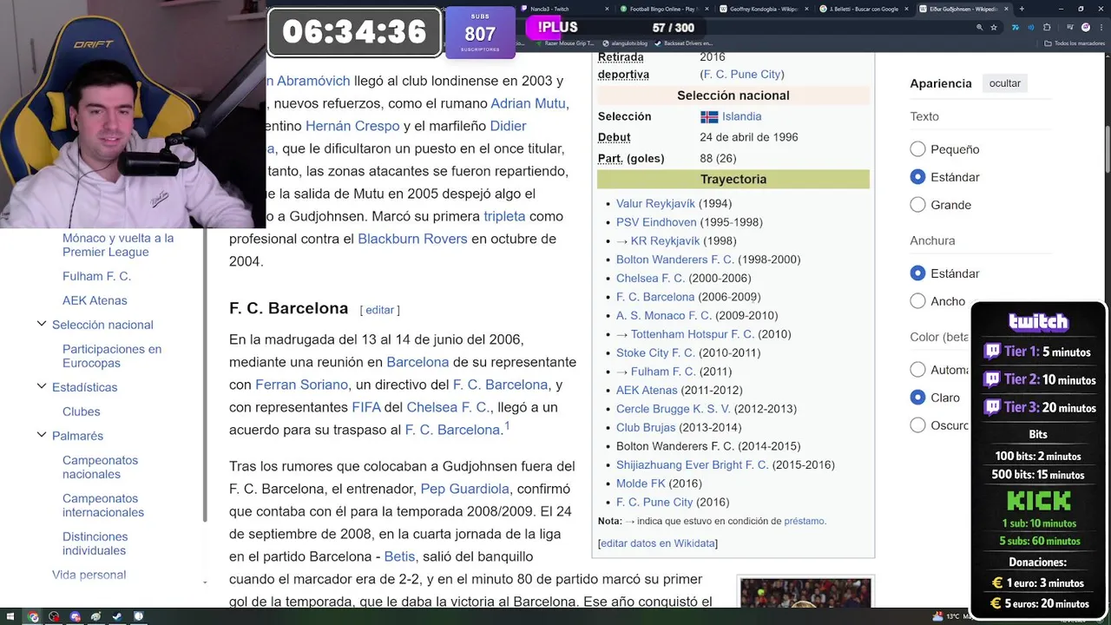
Task: Open the Steam taskbar icon
Action: coord(116,617)
